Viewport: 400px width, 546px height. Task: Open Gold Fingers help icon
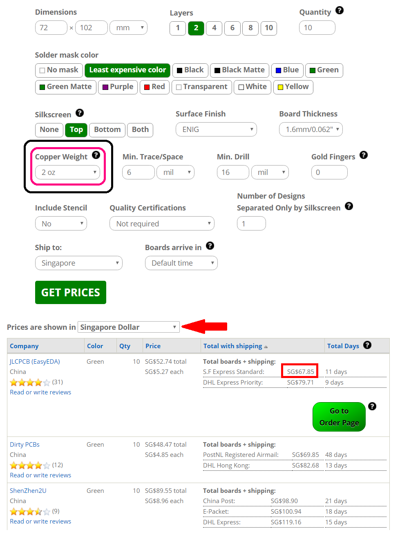click(364, 155)
